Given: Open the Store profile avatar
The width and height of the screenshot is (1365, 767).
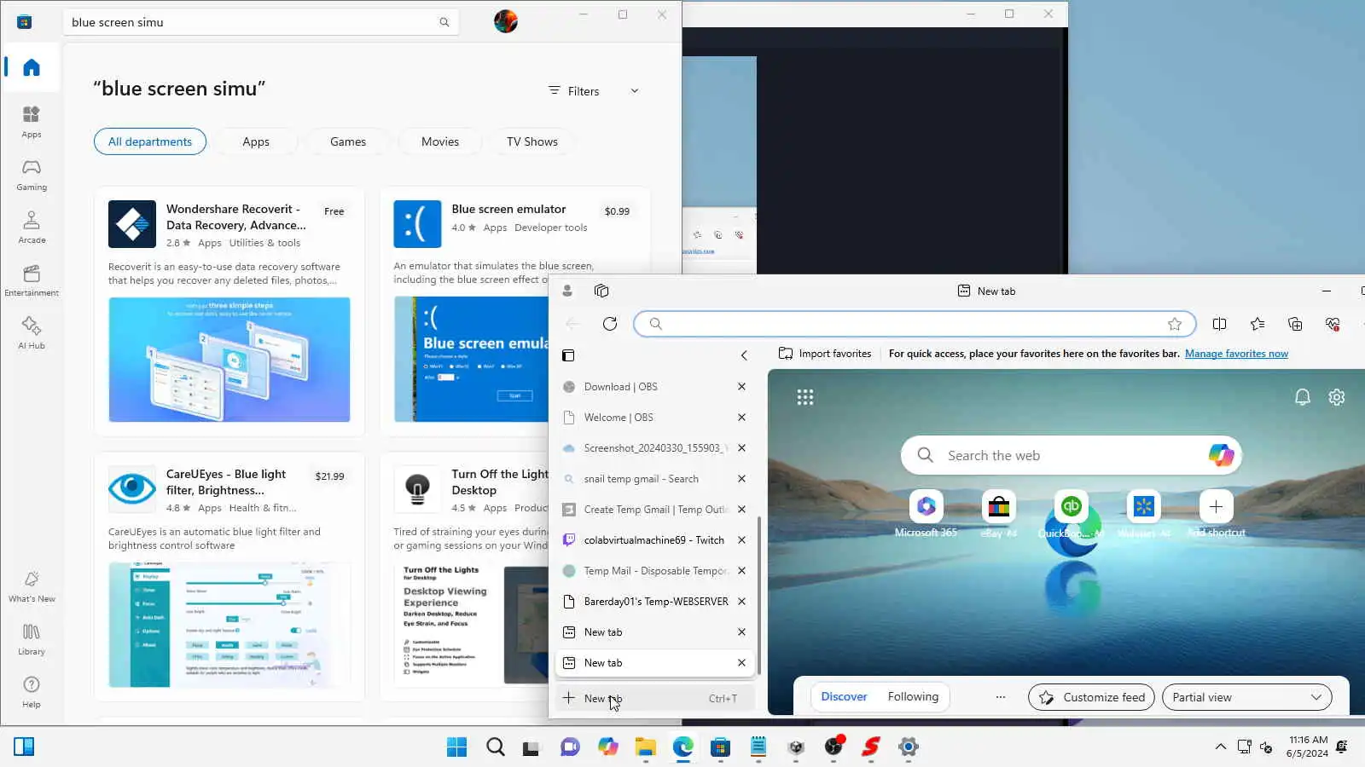Looking at the screenshot, I should pos(506,21).
